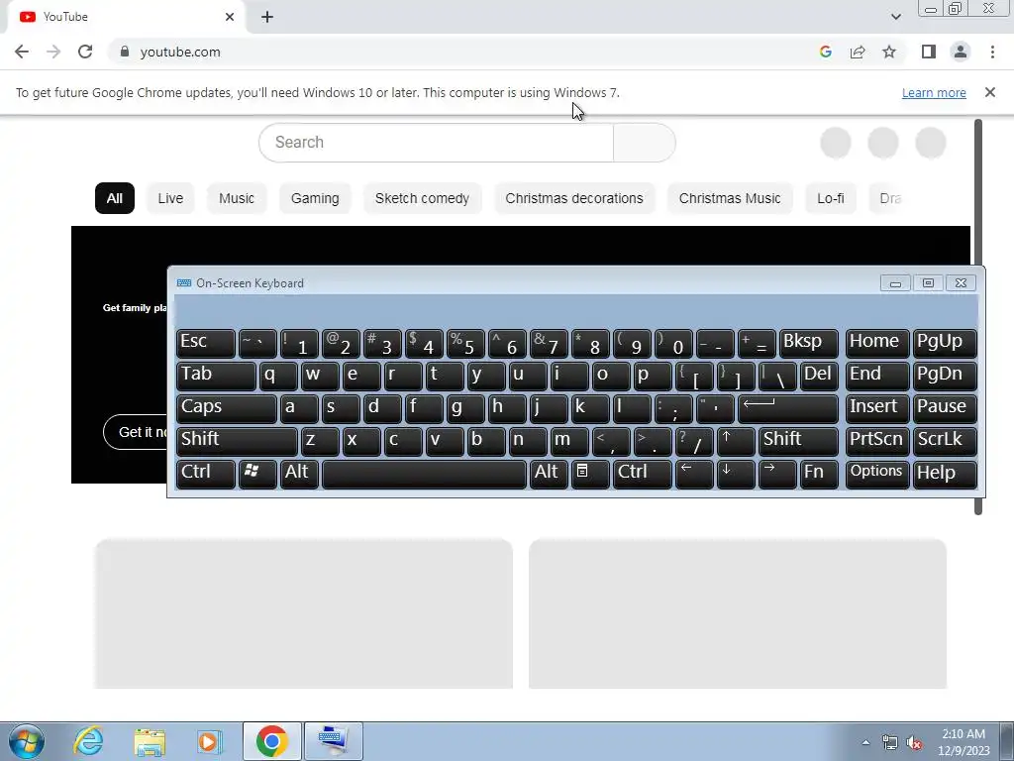Select the All filter chip
The height and width of the screenshot is (761, 1014).
tap(115, 198)
